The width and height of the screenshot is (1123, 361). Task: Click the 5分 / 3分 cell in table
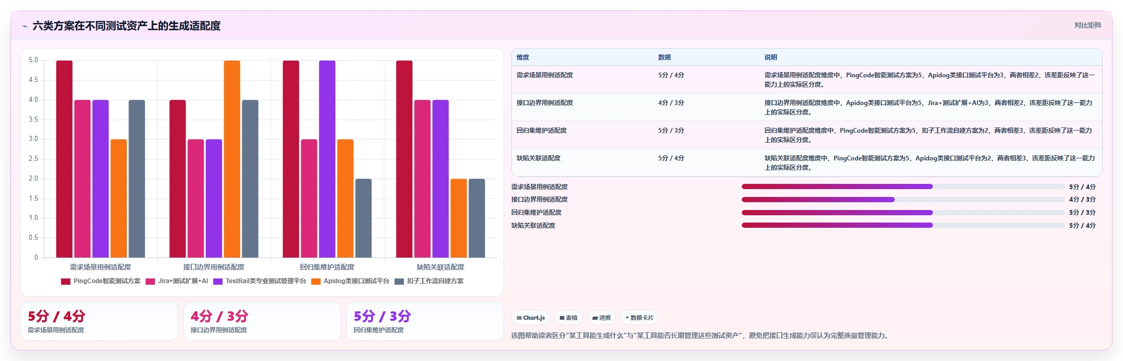click(x=671, y=131)
